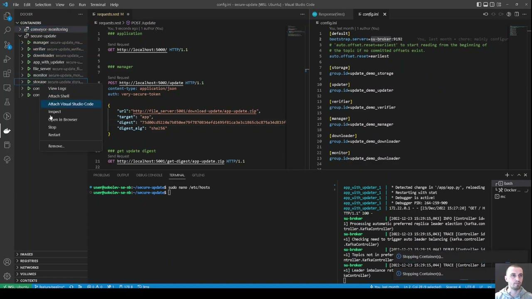Open the Explorer view in activity bar
532x299 pixels.
[7, 16]
